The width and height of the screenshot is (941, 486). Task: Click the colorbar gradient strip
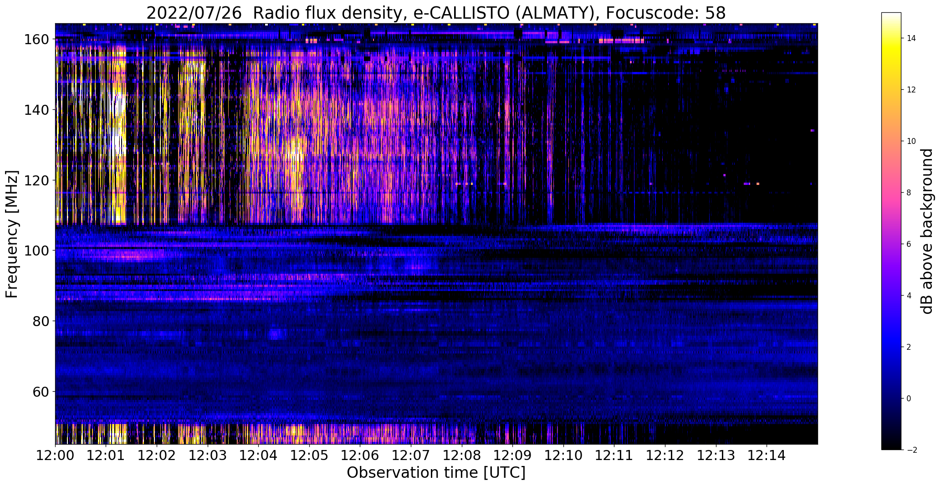[891, 231]
